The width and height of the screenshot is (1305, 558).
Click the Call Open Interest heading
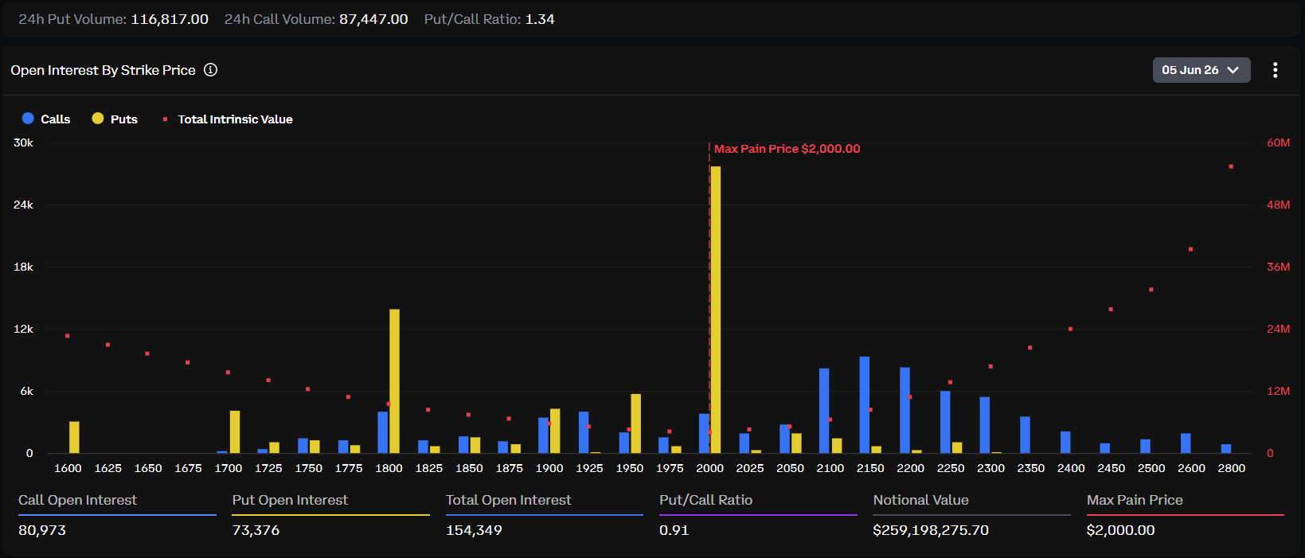point(77,500)
